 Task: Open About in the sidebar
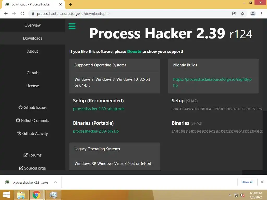[33, 51]
